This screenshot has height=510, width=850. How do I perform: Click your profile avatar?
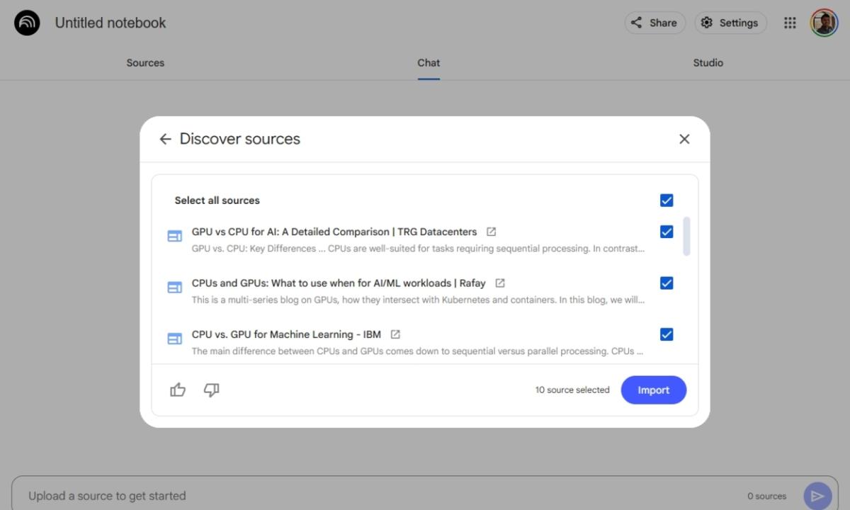coord(824,22)
